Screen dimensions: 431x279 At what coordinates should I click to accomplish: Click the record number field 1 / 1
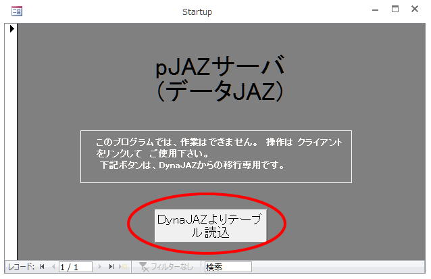[76, 267]
